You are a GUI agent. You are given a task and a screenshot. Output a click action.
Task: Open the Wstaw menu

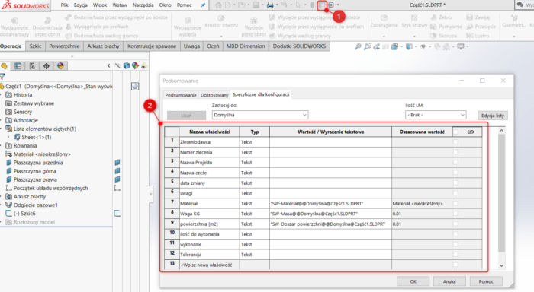120,5
